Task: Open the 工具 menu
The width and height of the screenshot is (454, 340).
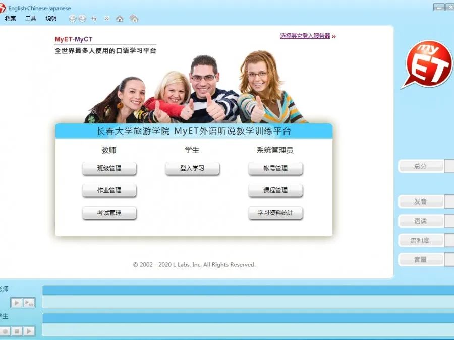Action: coord(31,19)
